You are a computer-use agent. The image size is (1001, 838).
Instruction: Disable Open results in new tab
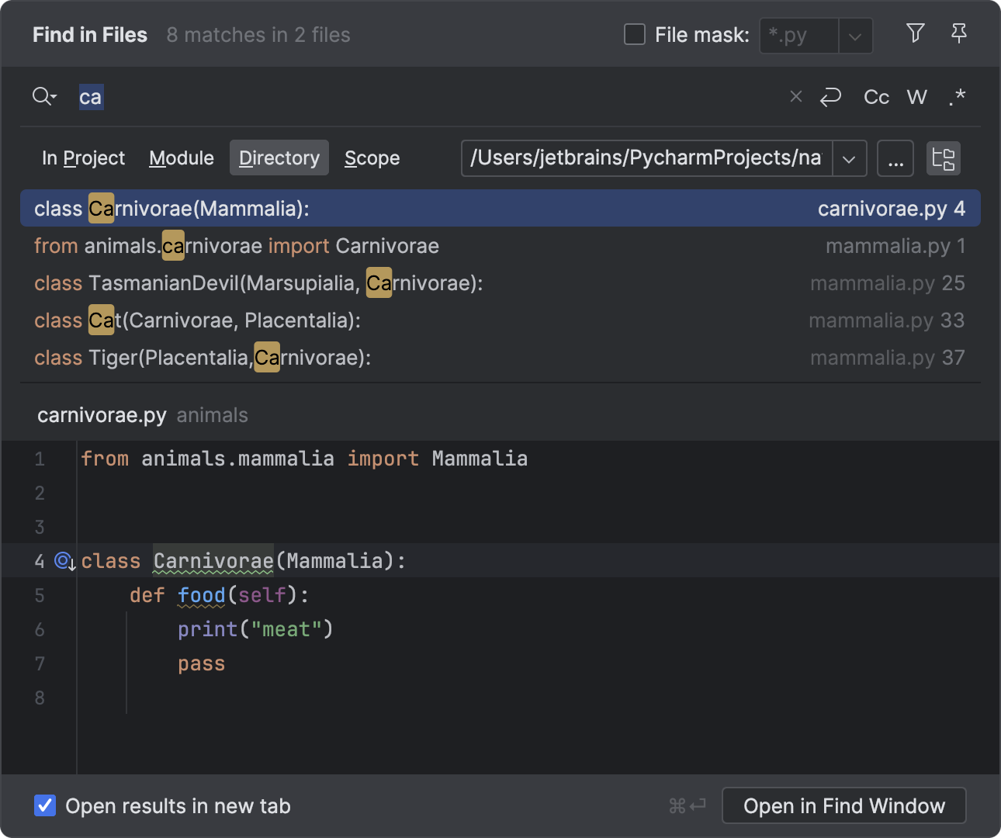pos(44,805)
